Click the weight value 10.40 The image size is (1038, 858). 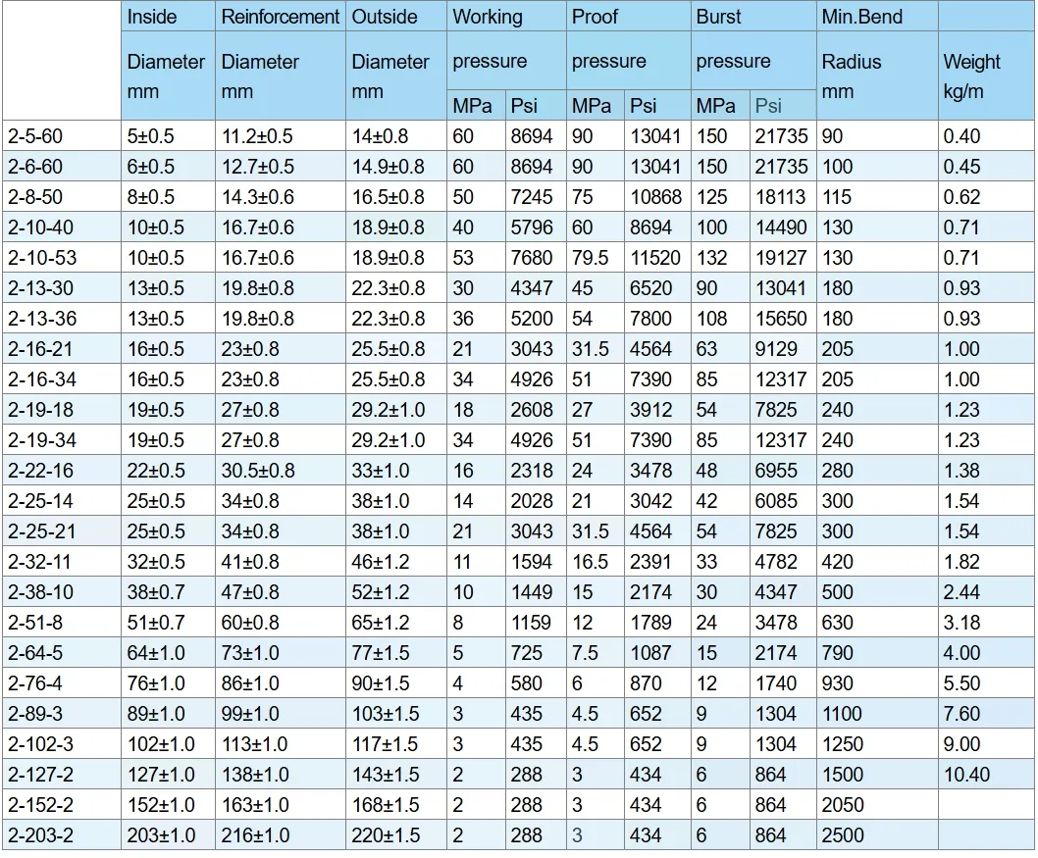tap(966, 775)
